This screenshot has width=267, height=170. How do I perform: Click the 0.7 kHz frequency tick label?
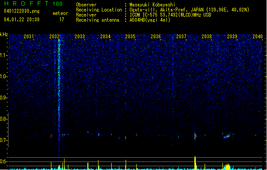point(4,140)
